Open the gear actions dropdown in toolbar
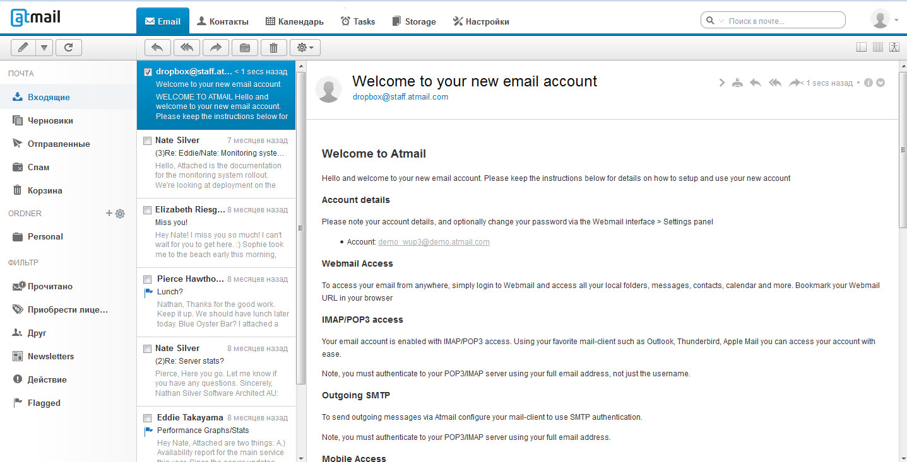 click(305, 47)
